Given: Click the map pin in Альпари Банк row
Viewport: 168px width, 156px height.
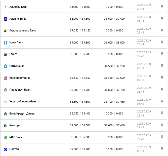Looking at the screenshot, I should coord(162,7).
